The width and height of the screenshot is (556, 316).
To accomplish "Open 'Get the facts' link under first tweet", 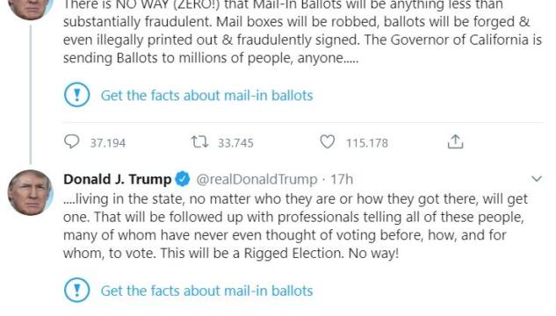I will pyautogui.click(x=206, y=96).
